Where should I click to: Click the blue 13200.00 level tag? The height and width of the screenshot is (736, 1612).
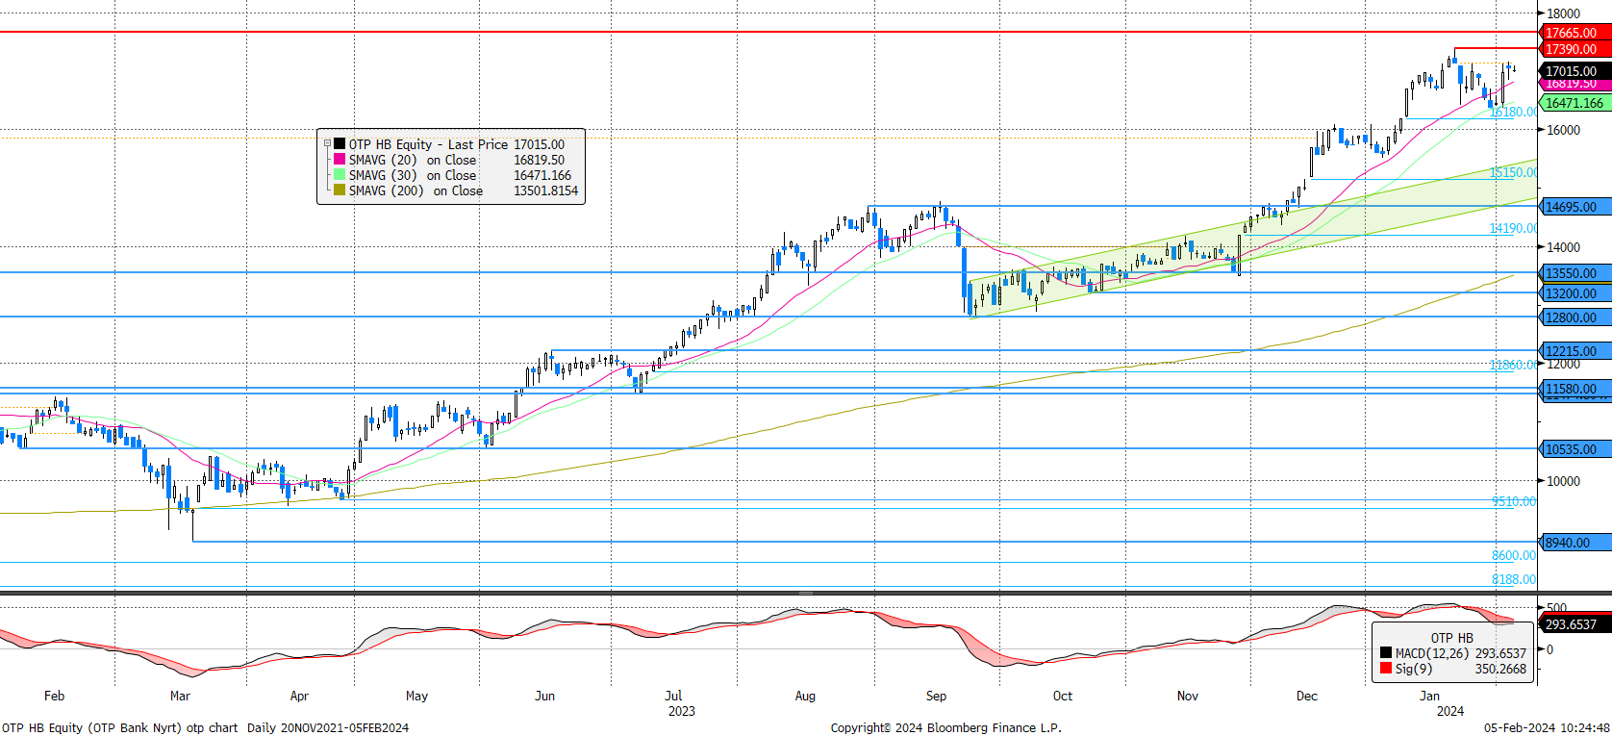(1575, 293)
